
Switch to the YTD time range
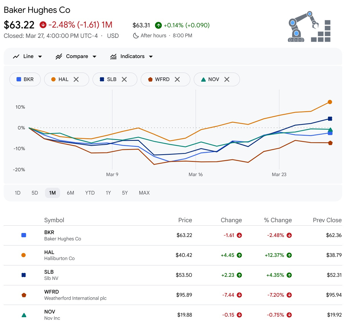90,193
